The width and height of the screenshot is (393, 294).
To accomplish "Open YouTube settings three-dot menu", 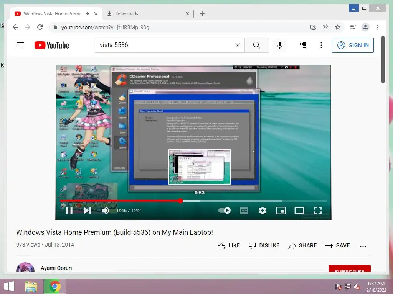I will pyautogui.click(x=321, y=45).
